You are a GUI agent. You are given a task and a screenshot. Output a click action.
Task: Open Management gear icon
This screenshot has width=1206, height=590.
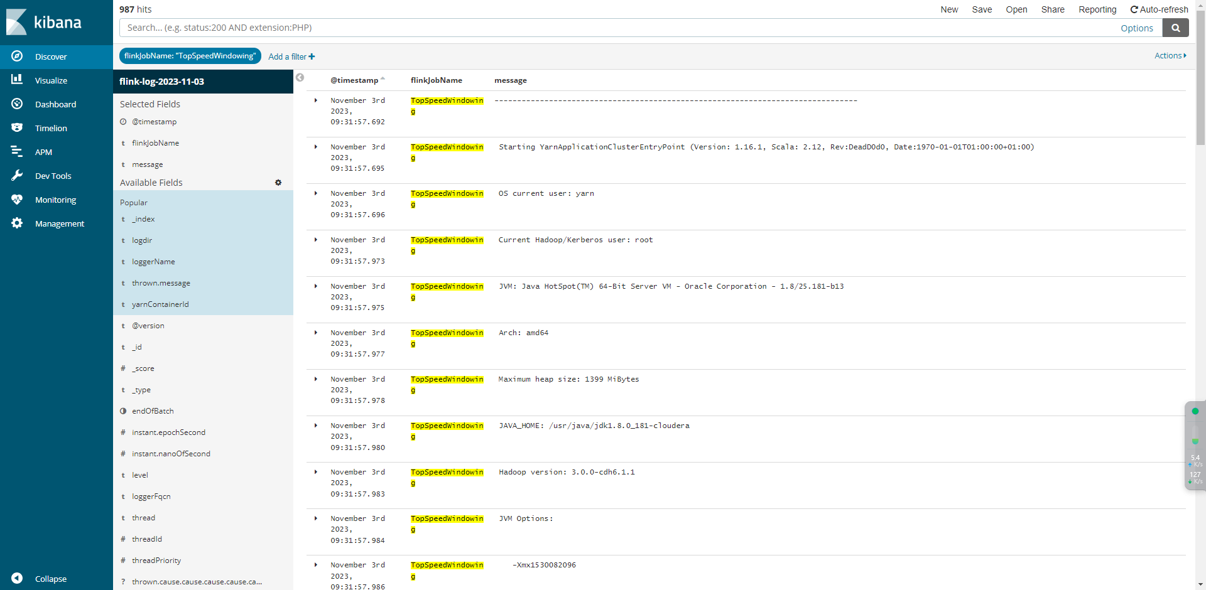(x=17, y=223)
